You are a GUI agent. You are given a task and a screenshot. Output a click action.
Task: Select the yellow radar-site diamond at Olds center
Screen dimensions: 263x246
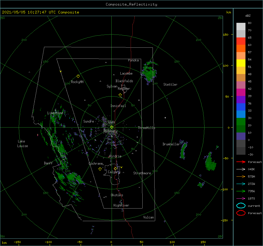coord(112,127)
